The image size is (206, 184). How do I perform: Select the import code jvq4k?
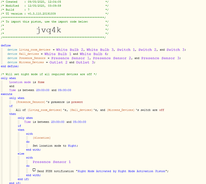click(x=49, y=30)
